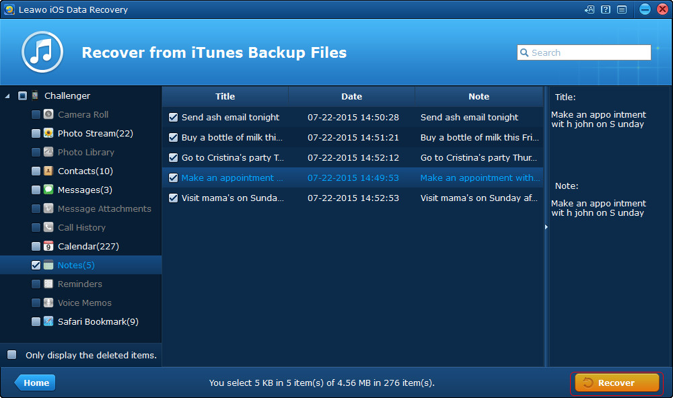The image size is (673, 398).
Task: Select Contacts(10) in the sidebar
Action: (85, 171)
